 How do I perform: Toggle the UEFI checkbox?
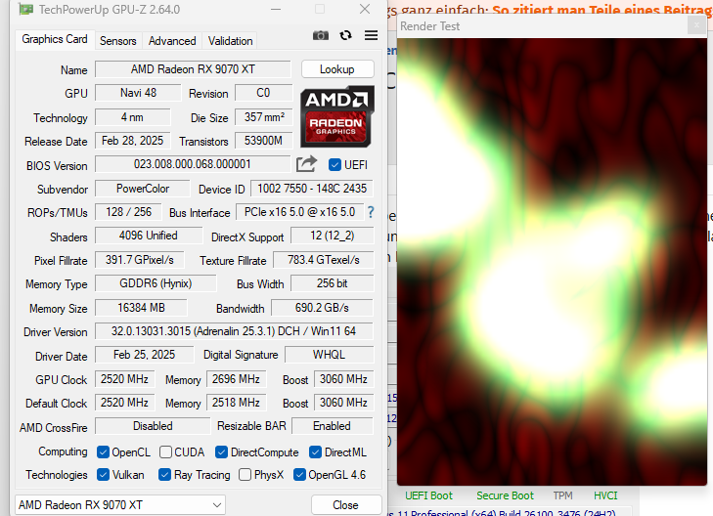coord(334,164)
